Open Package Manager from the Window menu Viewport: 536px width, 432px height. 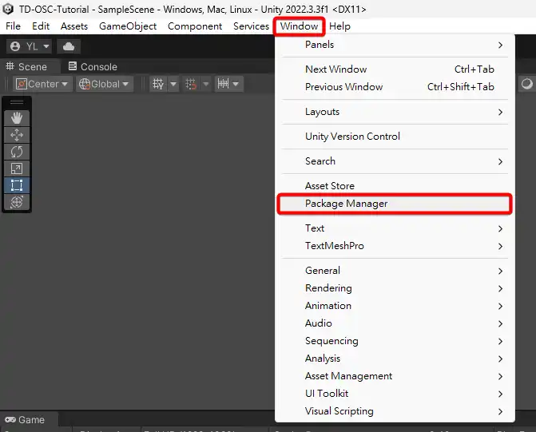coord(394,204)
